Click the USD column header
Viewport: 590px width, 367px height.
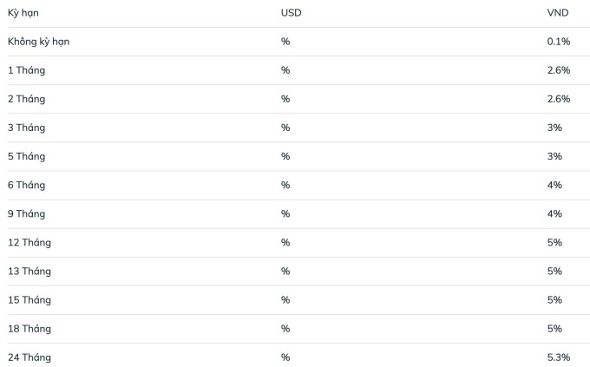coord(291,13)
